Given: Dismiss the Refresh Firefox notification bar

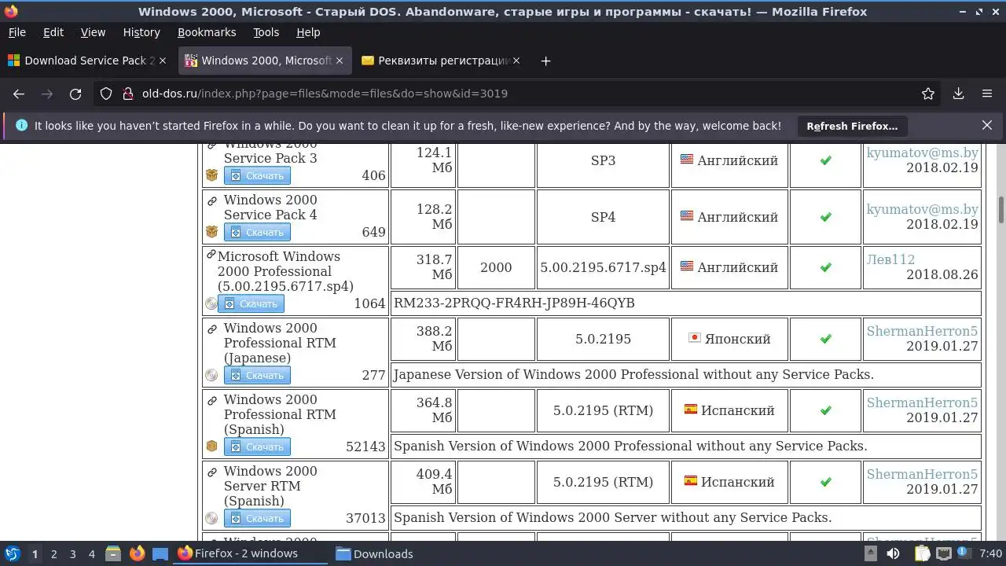Looking at the screenshot, I should point(987,125).
